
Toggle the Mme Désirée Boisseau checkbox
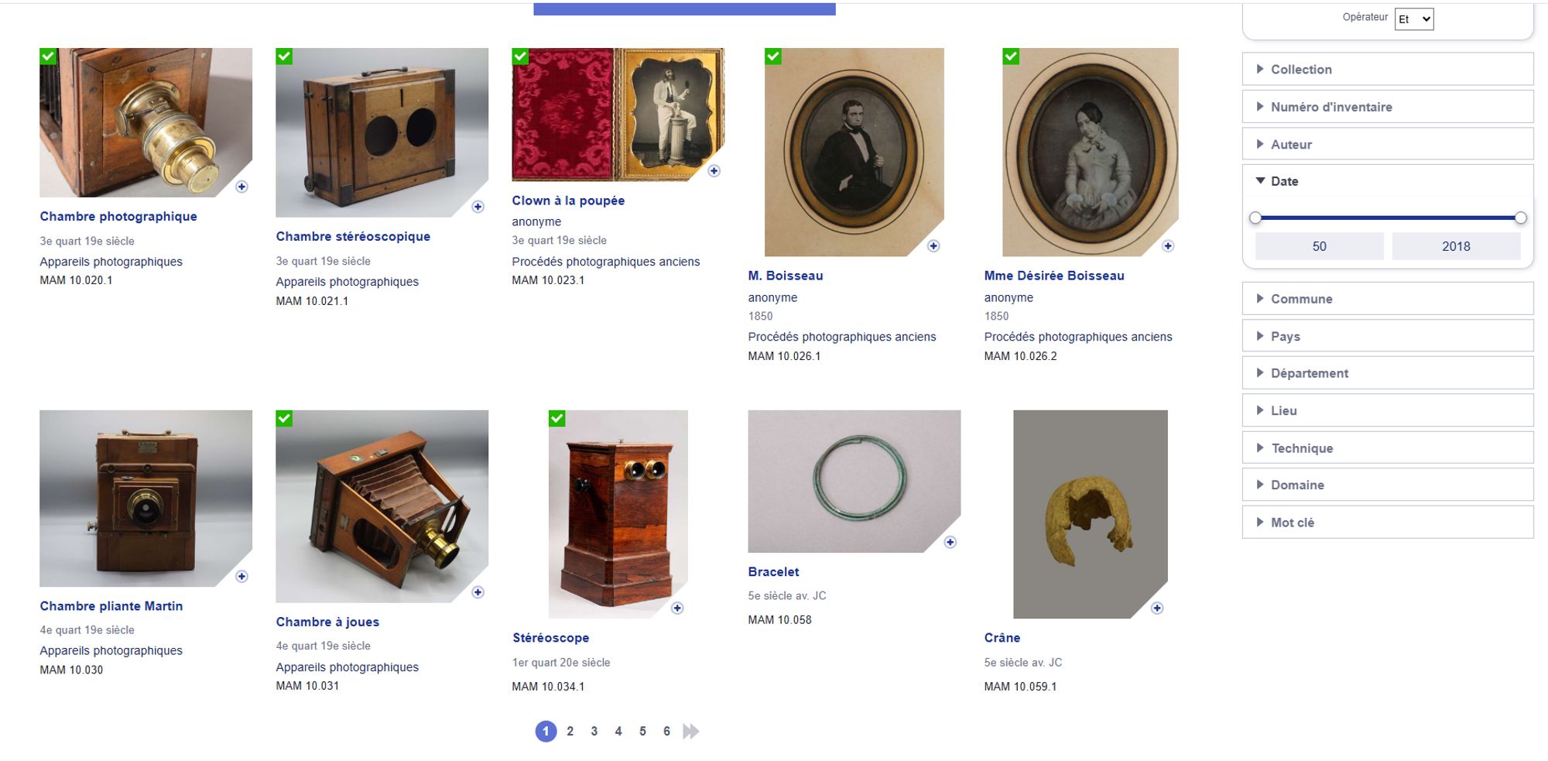[x=1010, y=57]
